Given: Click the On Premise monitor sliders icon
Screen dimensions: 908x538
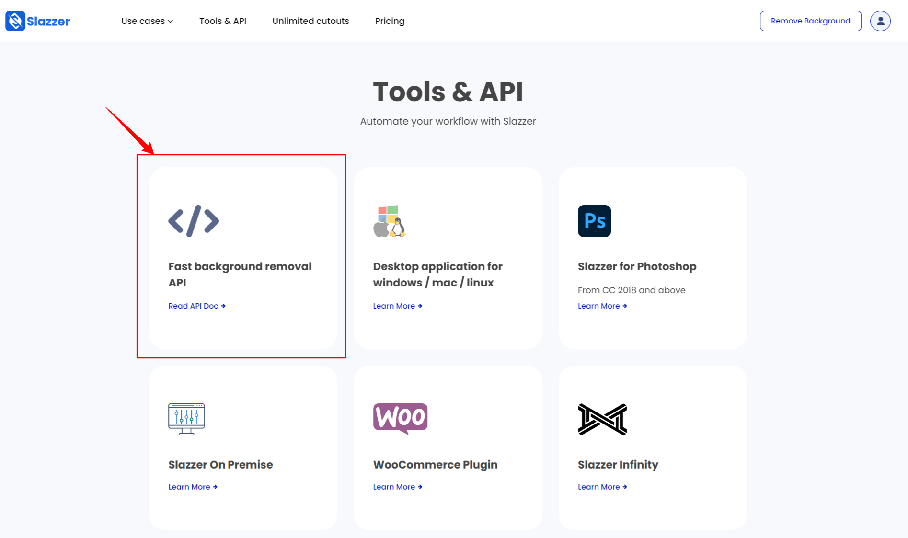Looking at the screenshot, I should click(x=186, y=419).
